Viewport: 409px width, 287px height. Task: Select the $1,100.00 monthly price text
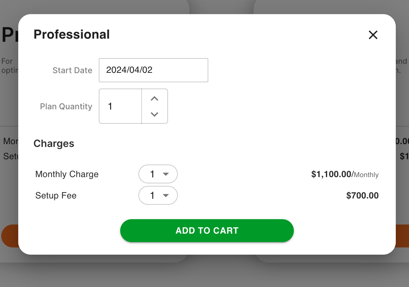pos(331,174)
